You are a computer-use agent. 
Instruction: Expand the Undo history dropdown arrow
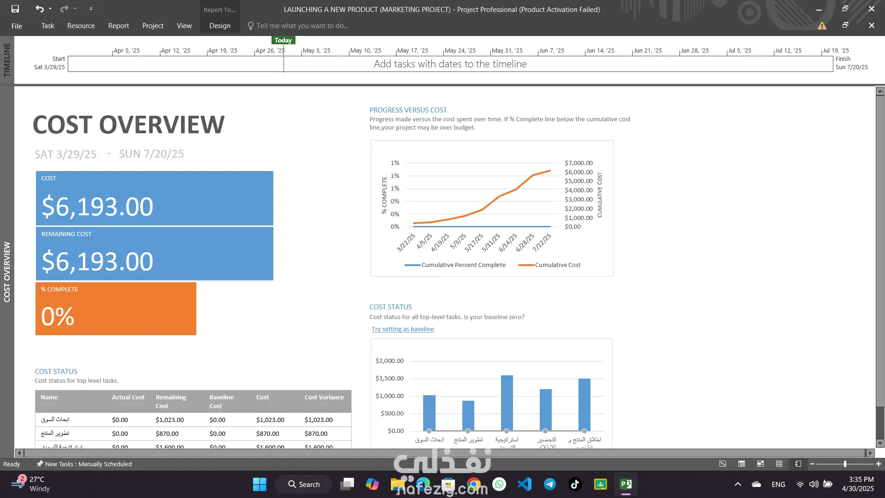50,9
